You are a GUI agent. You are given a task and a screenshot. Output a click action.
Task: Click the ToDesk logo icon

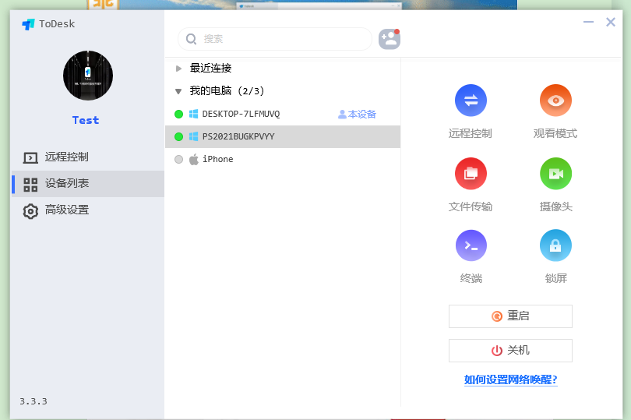(28, 24)
